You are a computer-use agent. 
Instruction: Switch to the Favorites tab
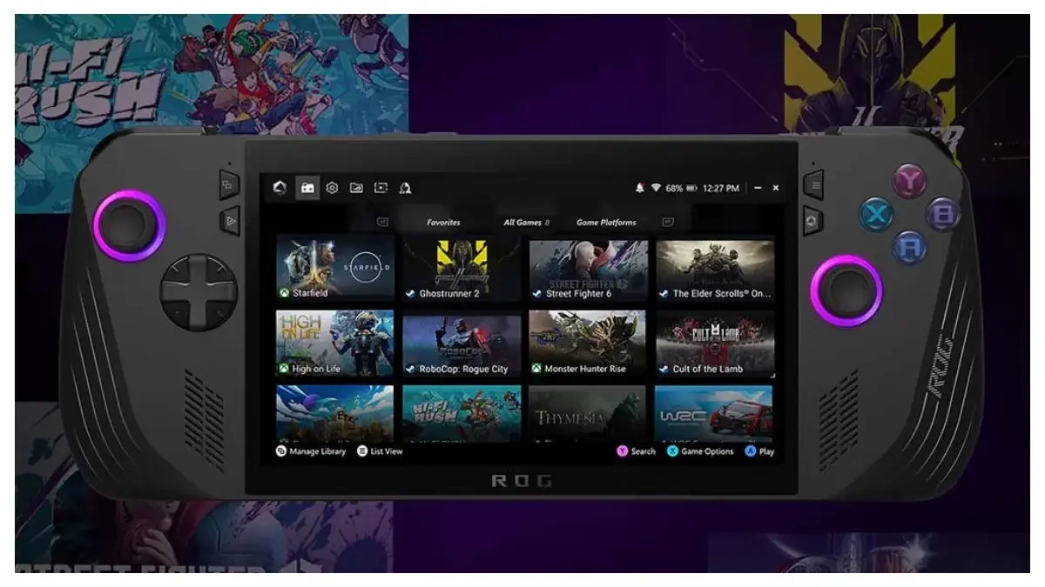point(443,223)
